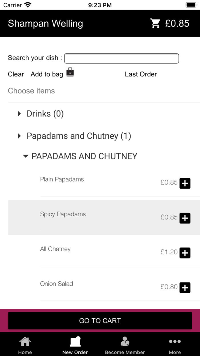This screenshot has width=200, height=356.
Task: Switch to the New Order tab
Action: pos(75,345)
